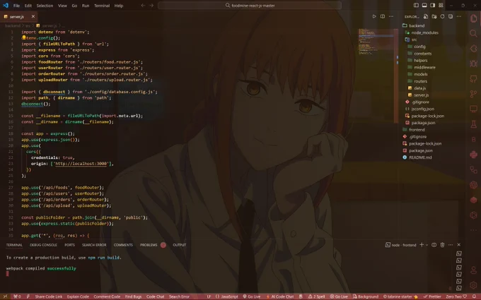Go forward with the right arrow
481x300 pixels.
(x=151, y=6)
